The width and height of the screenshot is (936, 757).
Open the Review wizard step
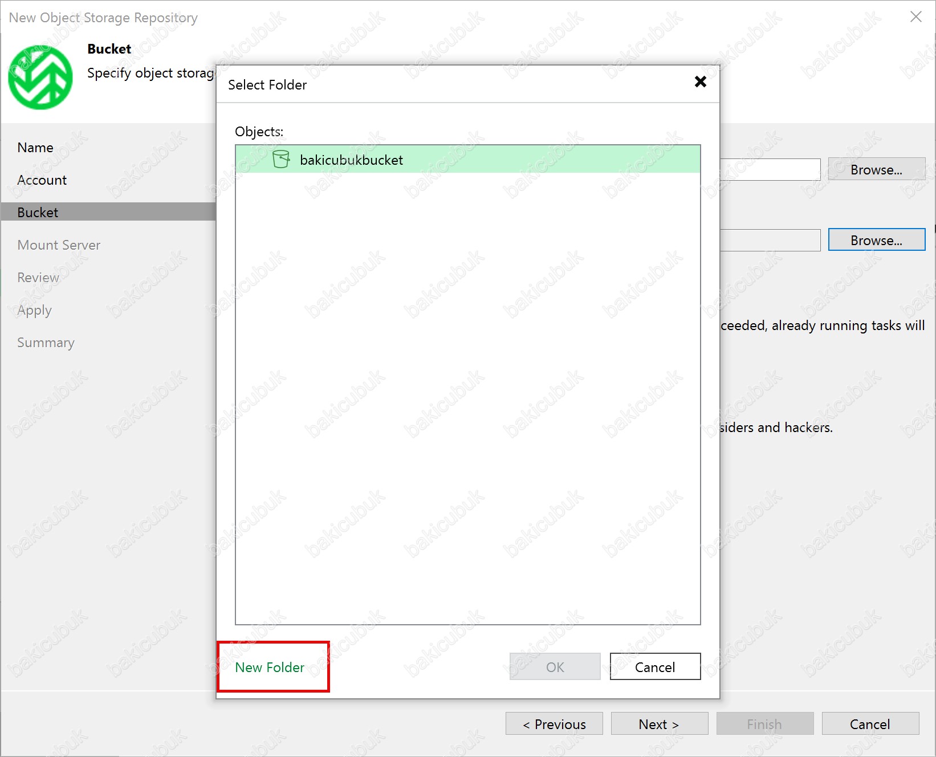pyautogui.click(x=38, y=278)
